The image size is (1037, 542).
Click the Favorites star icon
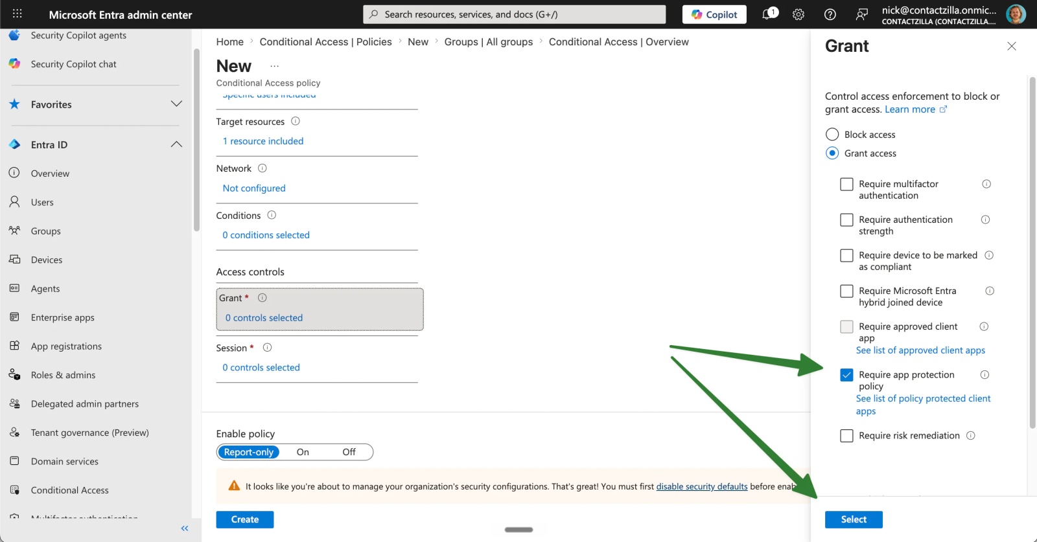14,104
